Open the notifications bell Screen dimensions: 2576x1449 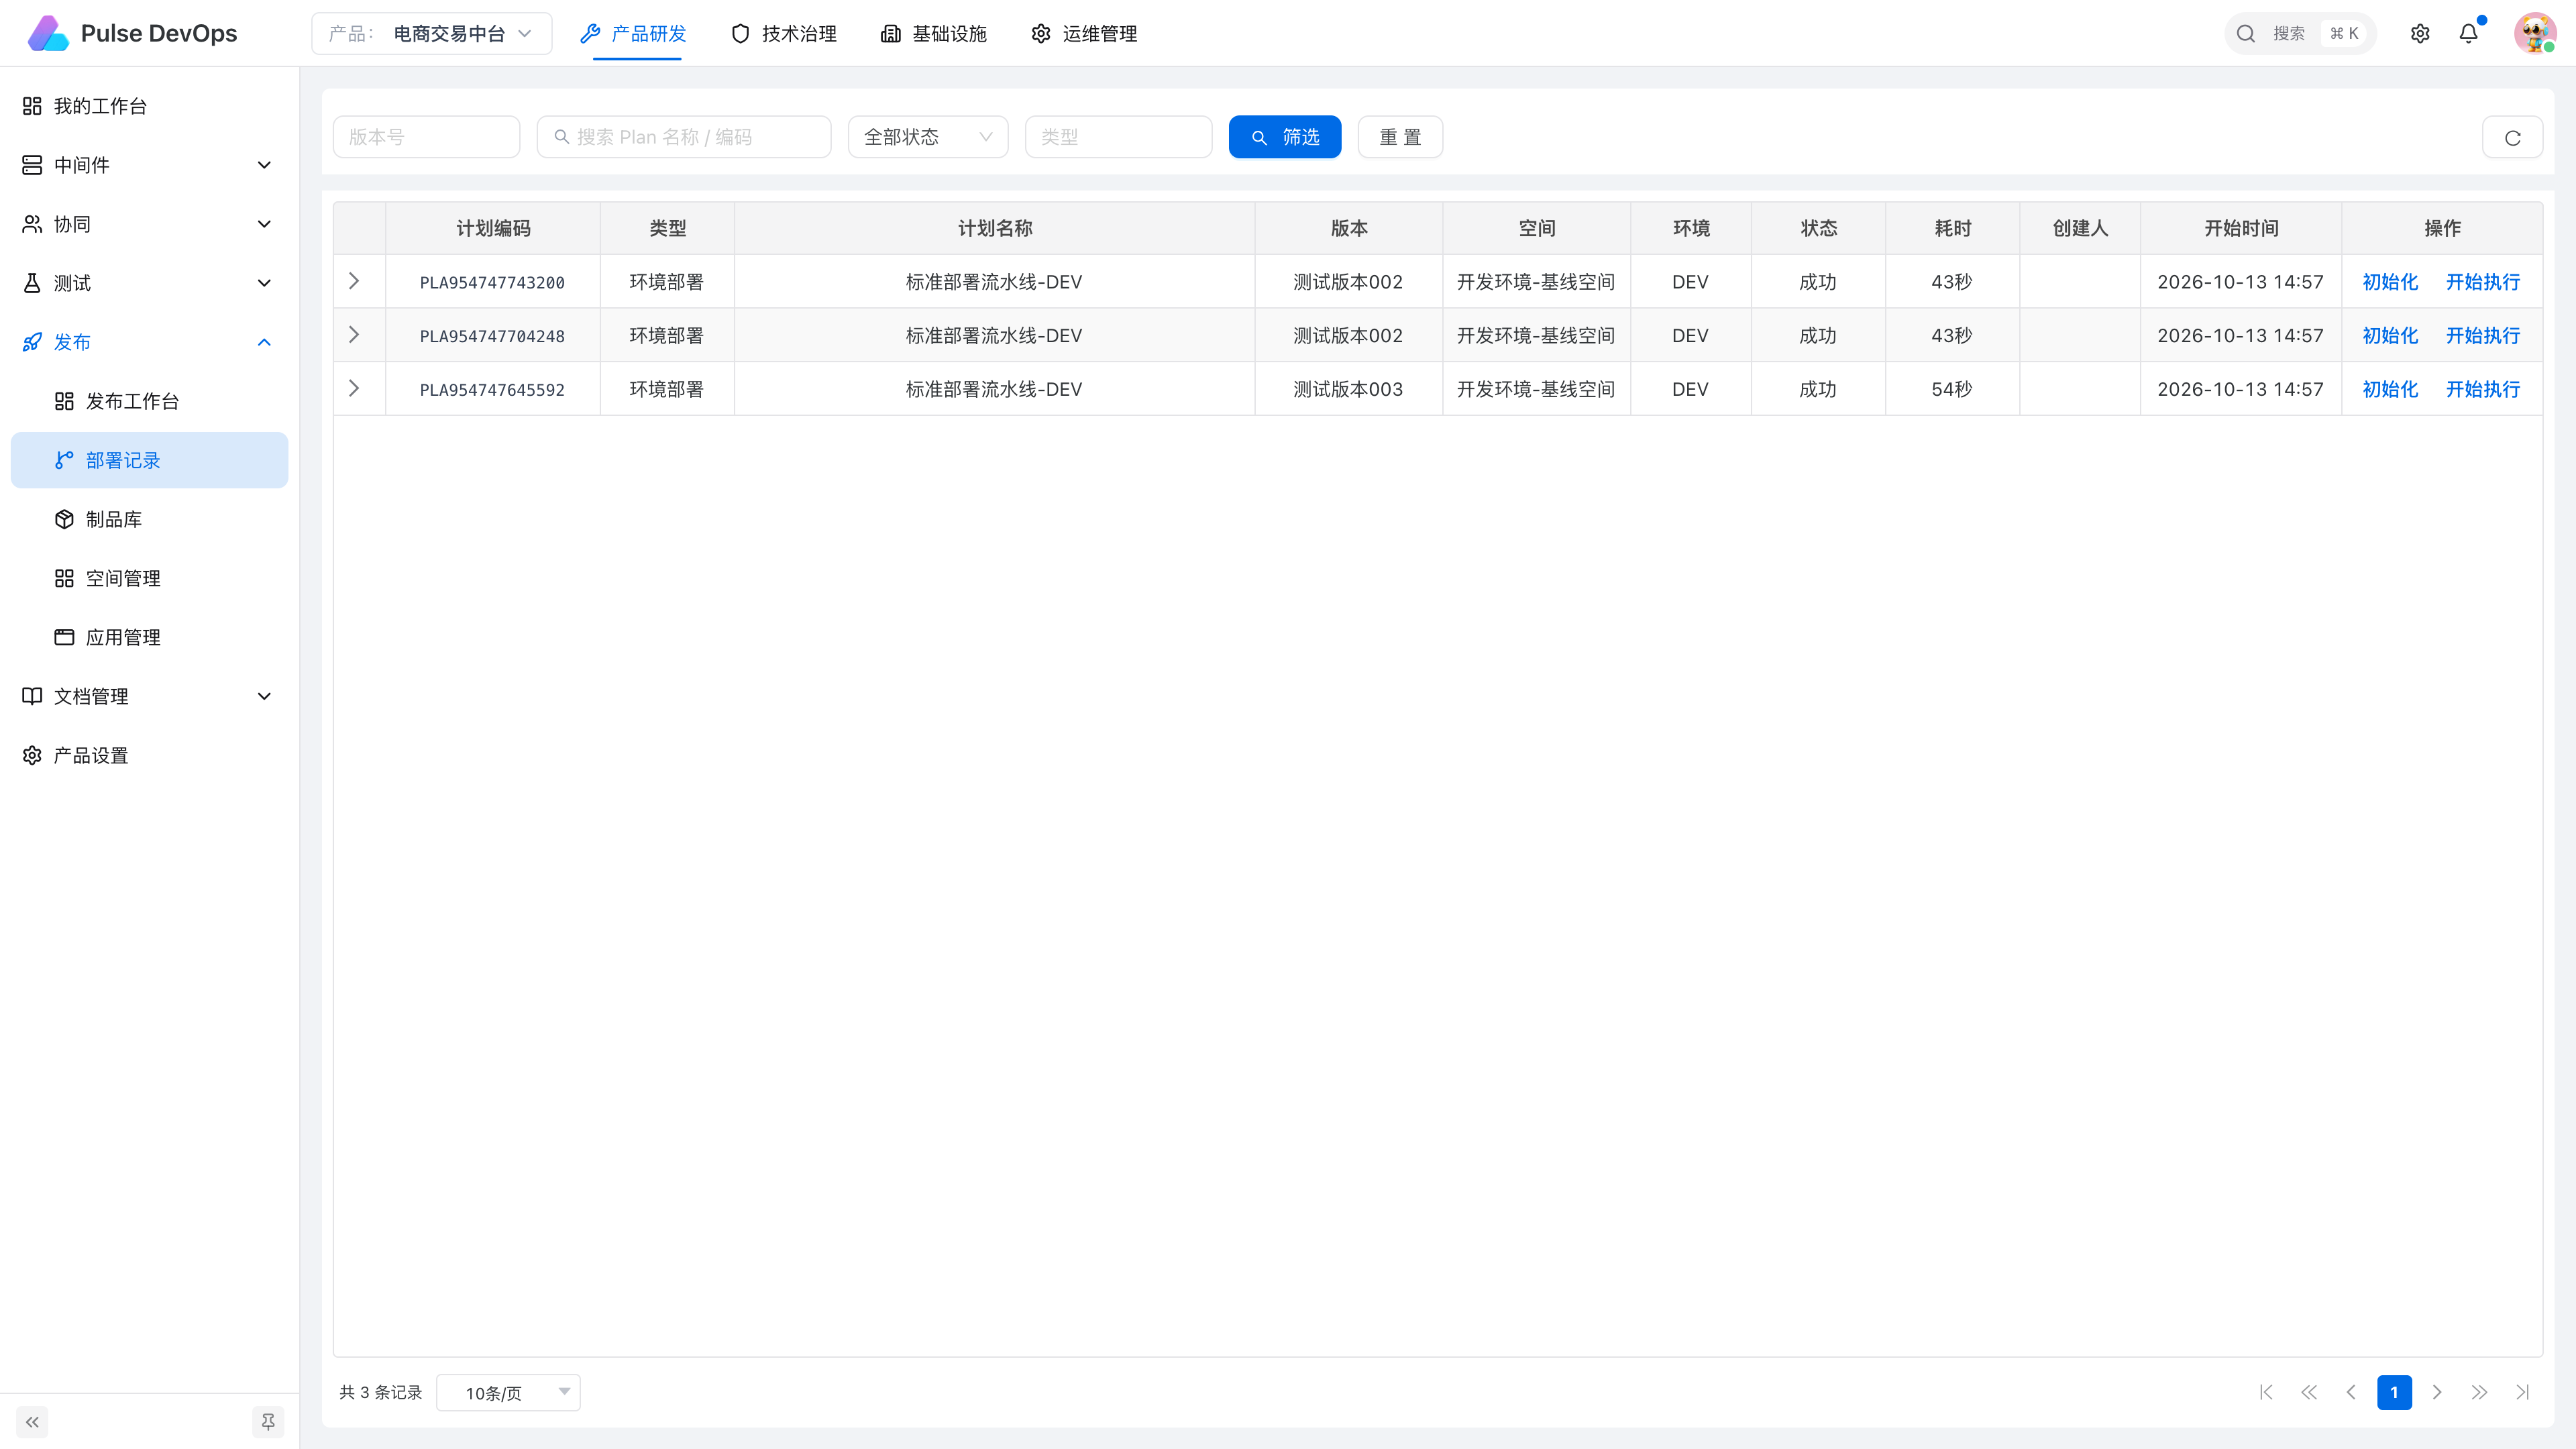[x=2469, y=34]
